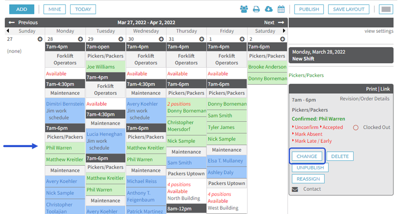The height and width of the screenshot is (214, 404).
Task: Toggle Unconfirm for Phil Warren
Action: [x=305, y=127]
